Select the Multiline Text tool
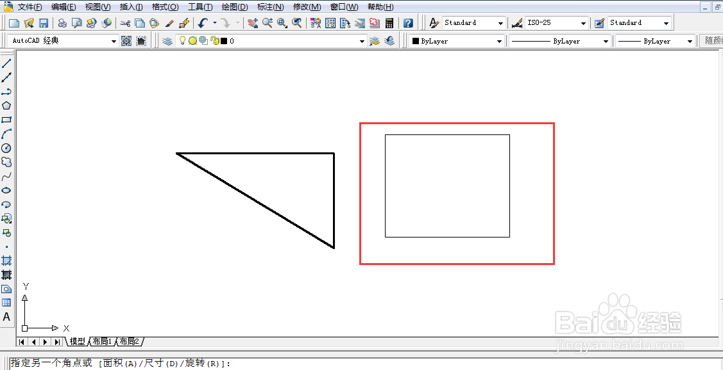Viewport: 723px width, 370px height. (x=6, y=317)
